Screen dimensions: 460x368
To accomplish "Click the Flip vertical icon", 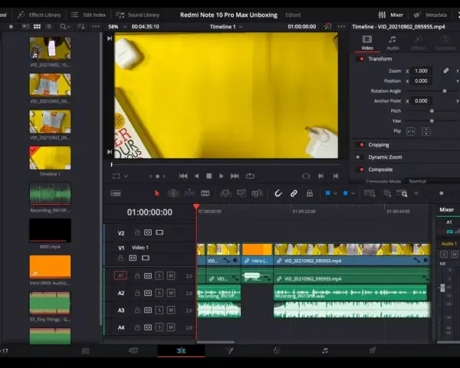I will click(426, 131).
